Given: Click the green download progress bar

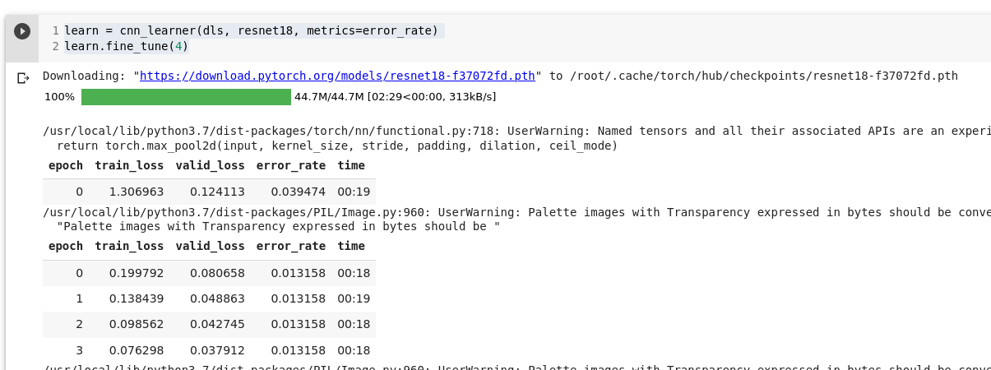Looking at the screenshot, I should [186, 97].
